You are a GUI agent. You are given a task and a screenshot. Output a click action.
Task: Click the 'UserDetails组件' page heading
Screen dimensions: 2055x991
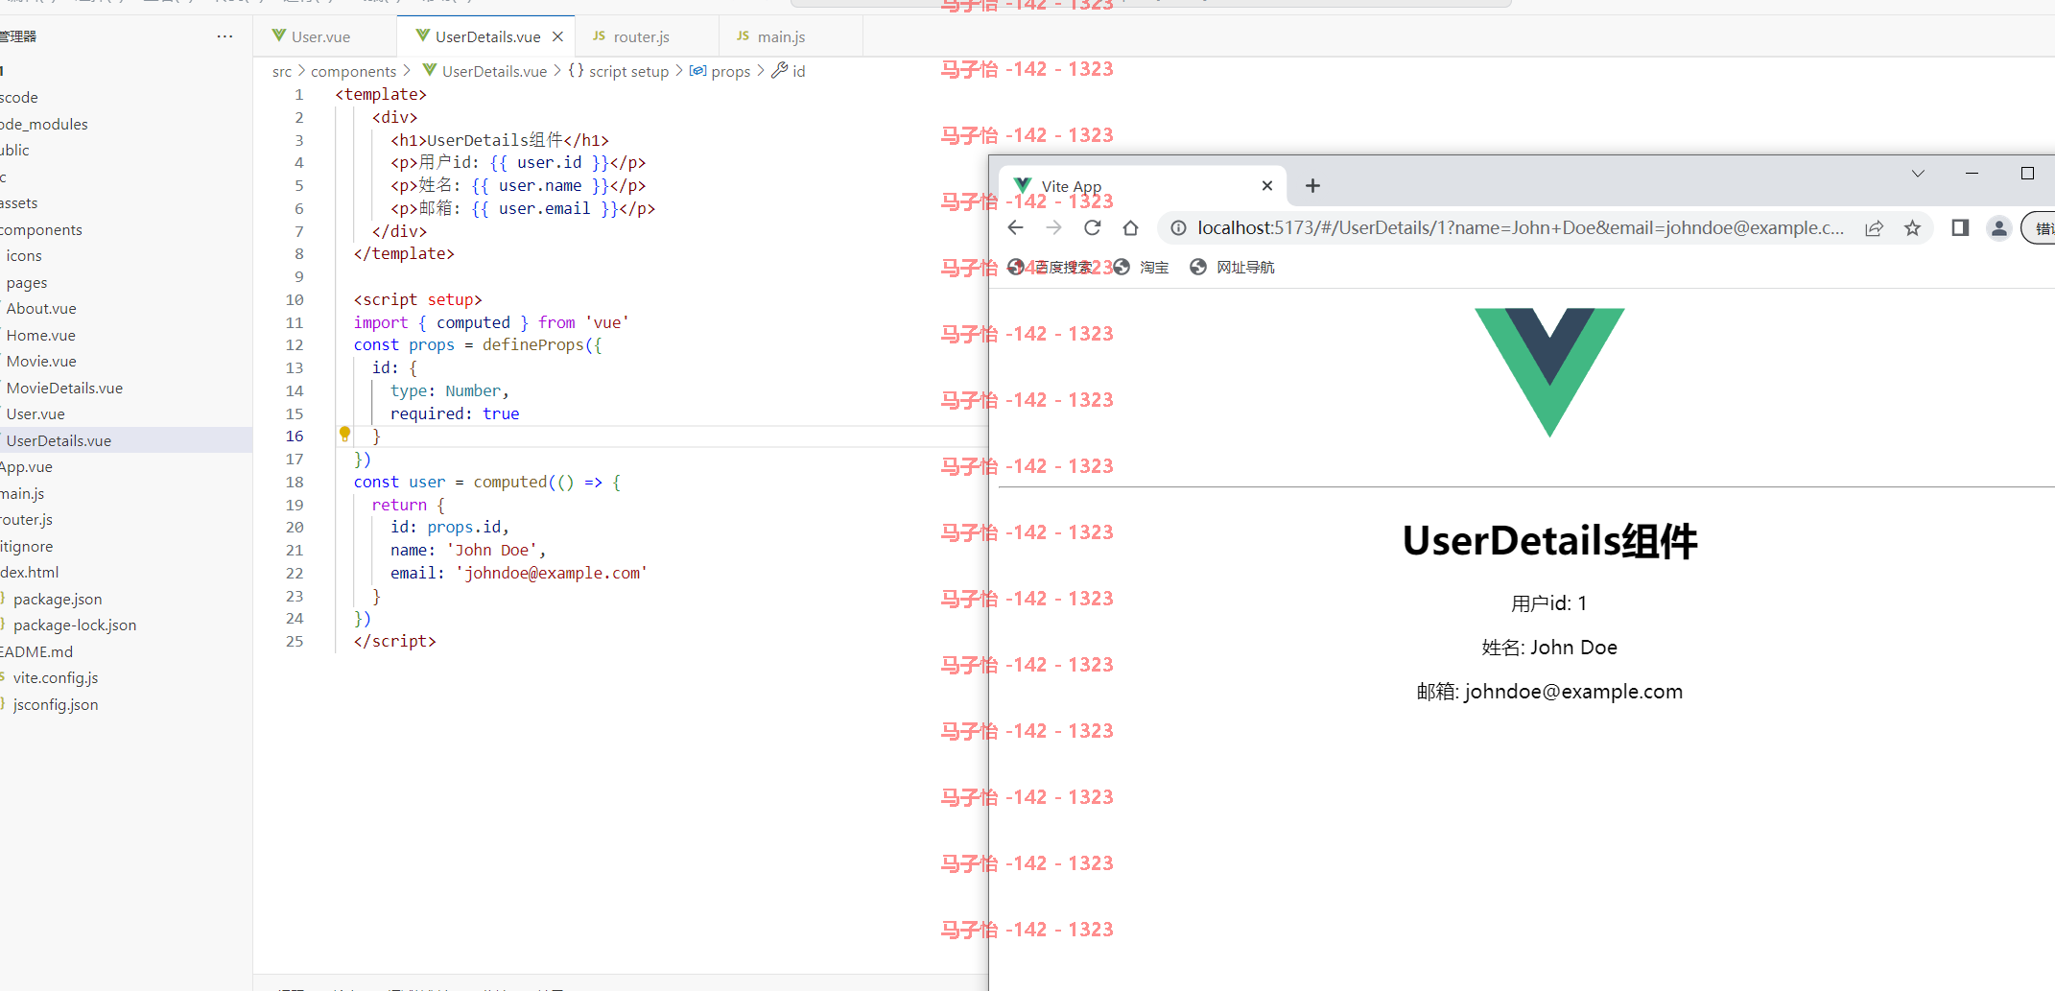[1549, 541]
